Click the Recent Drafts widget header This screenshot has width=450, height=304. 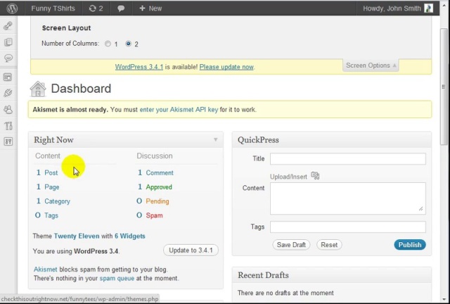click(332, 275)
